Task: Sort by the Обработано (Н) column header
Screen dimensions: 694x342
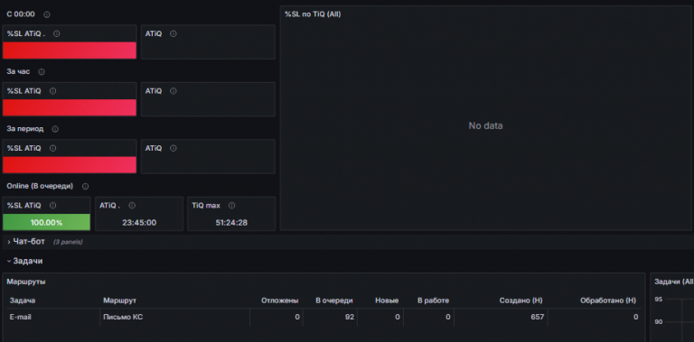Action: [608, 300]
